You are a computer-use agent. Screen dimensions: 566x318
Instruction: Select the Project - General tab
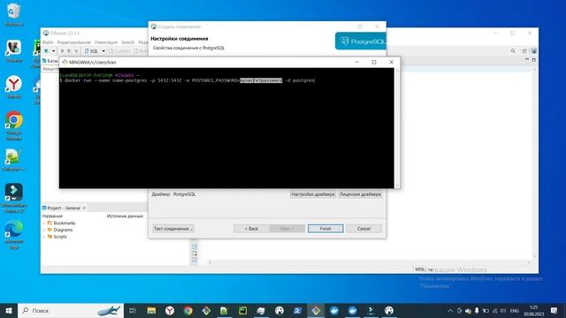[64, 208]
